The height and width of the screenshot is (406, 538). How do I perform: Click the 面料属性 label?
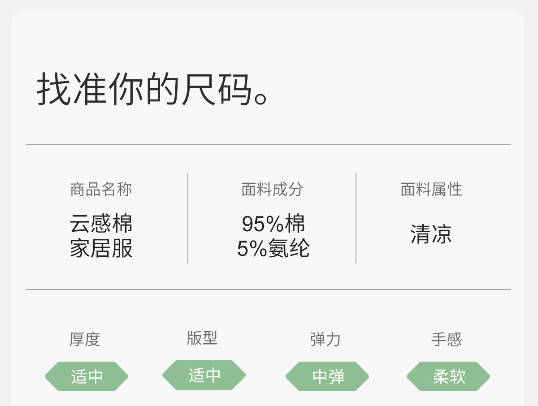tap(431, 190)
